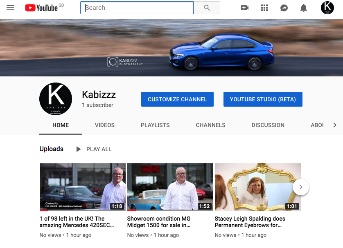Click 'No views • 1 hour ago' under Eyebrows video
343x248 pixels.
pyautogui.click(x=241, y=235)
